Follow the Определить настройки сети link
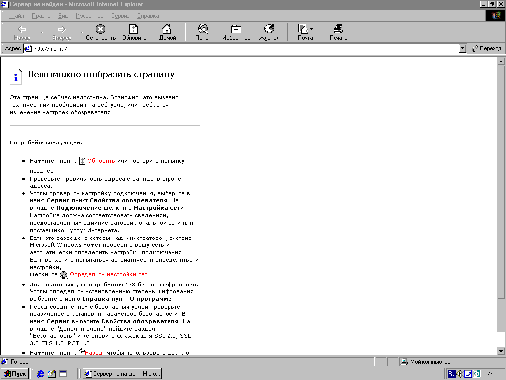The image size is (506, 380). (x=110, y=274)
